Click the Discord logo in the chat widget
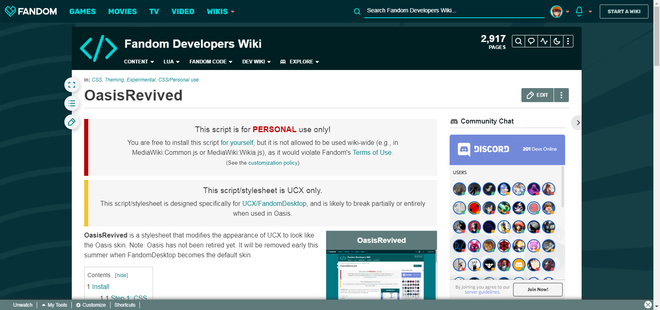 coord(483,149)
